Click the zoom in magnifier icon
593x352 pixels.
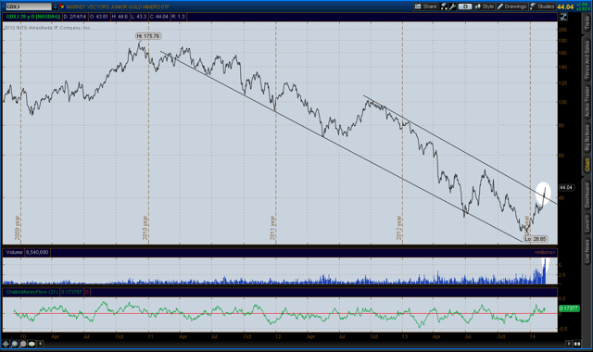(15, 344)
